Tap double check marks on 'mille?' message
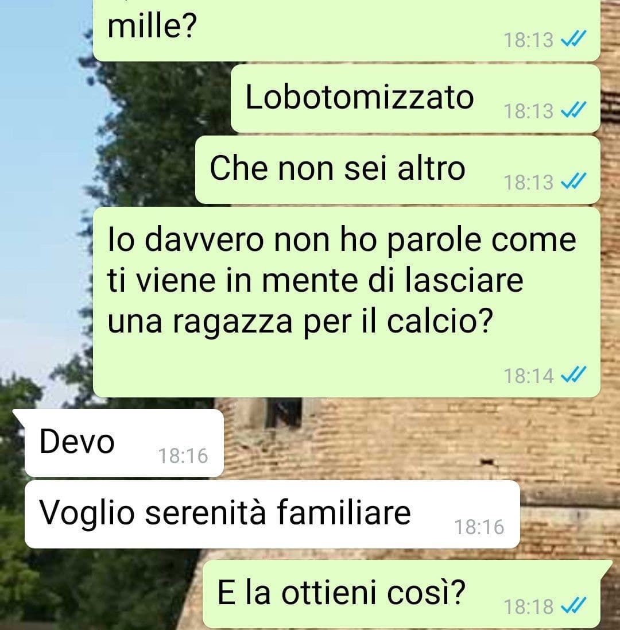The height and width of the screenshot is (630, 620). [573, 38]
